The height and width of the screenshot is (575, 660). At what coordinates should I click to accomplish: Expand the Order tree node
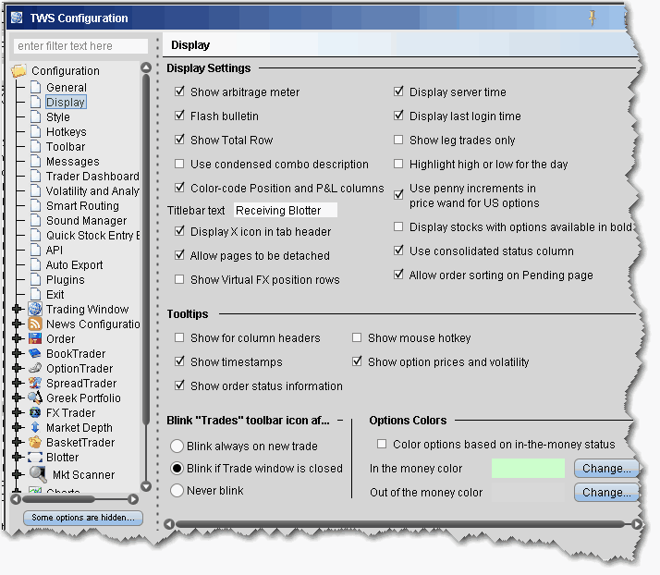click(18, 338)
